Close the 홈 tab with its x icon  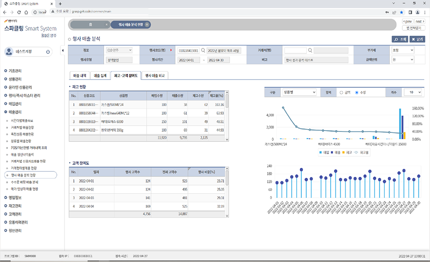coord(107,24)
